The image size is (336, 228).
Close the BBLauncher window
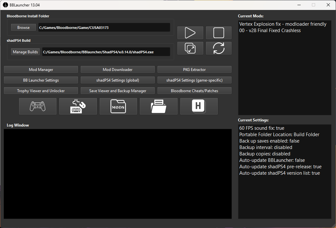click(x=328, y=5)
